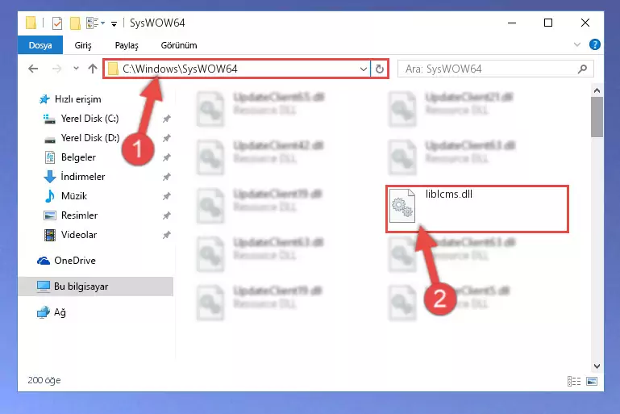Viewport: 620px width, 414px height.
Task: Click the liblcms.dll gear file icon
Action: click(402, 206)
